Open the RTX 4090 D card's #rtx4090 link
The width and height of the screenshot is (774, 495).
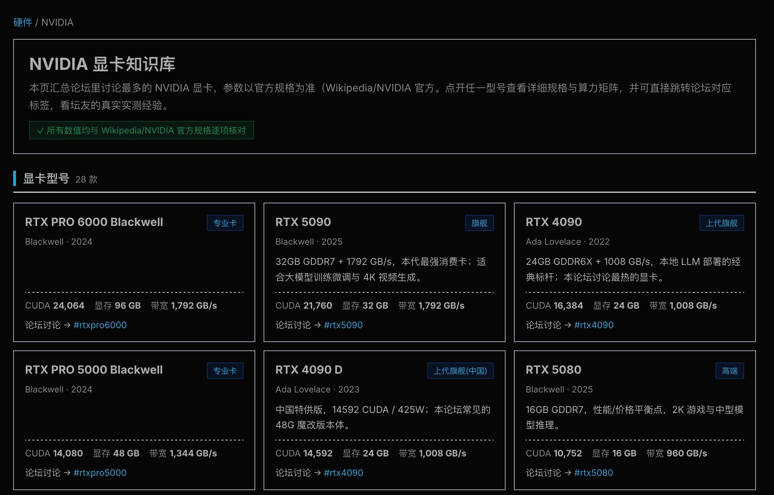click(x=344, y=473)
